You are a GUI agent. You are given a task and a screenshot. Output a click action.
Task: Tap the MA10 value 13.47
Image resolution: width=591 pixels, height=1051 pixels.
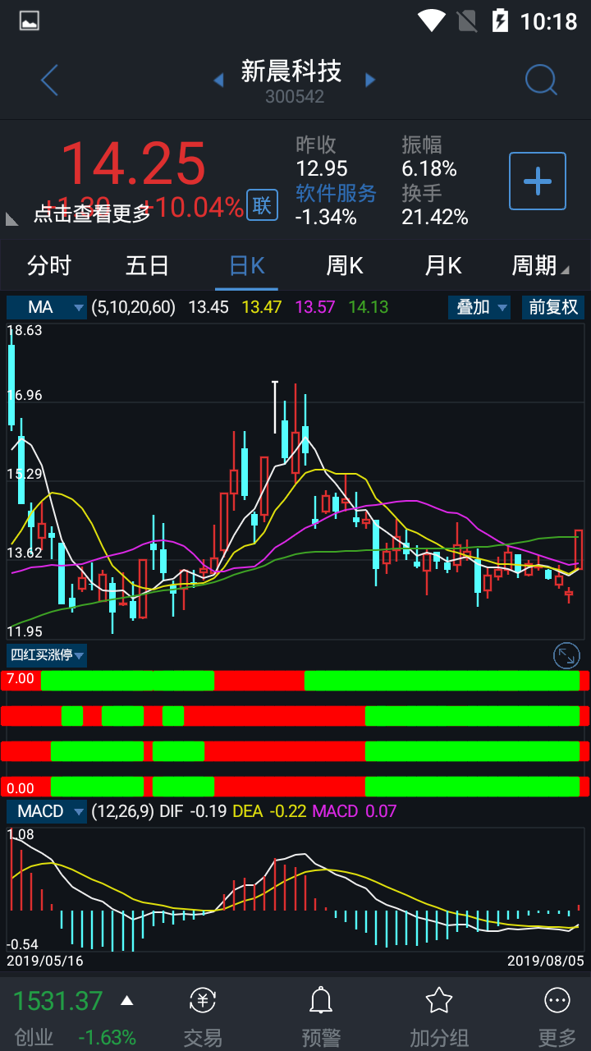(262, 307)
